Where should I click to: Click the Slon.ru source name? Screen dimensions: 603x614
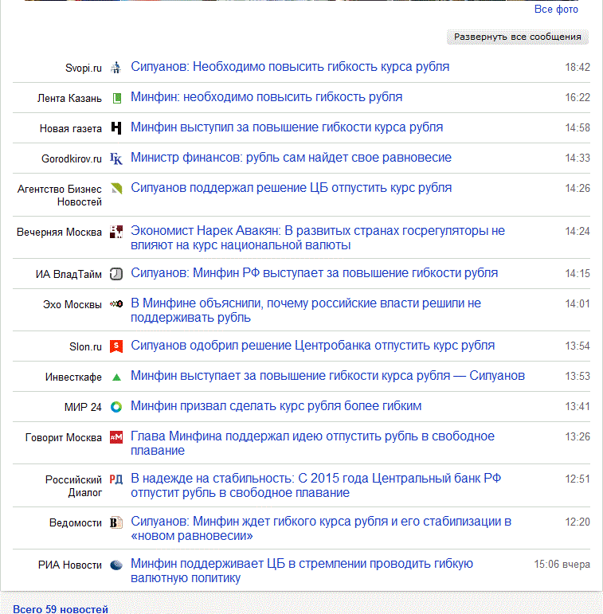[85, 347]
